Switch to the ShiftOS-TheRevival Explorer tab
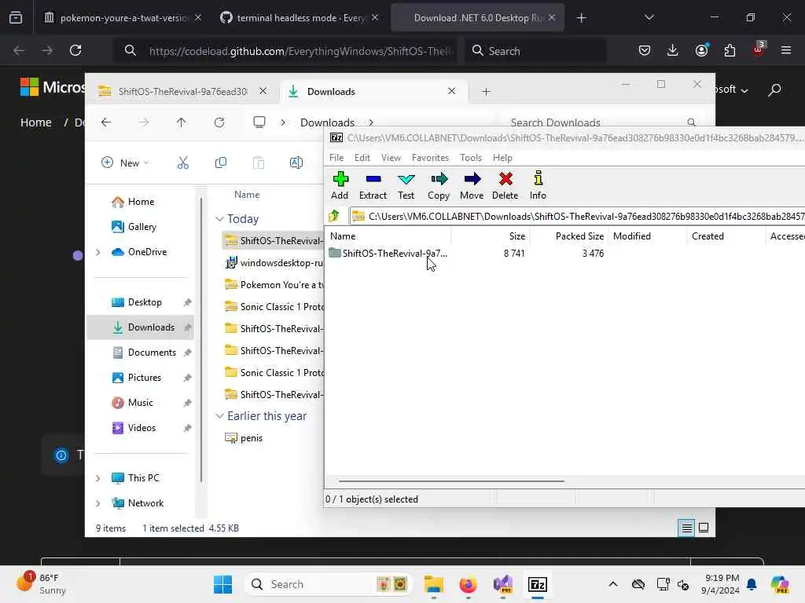Screen dimensions: 805x603 [x=182, y=91]
